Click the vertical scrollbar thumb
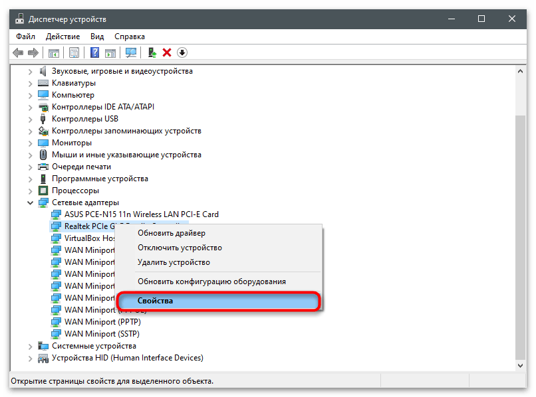 click(x=520, y=237)
